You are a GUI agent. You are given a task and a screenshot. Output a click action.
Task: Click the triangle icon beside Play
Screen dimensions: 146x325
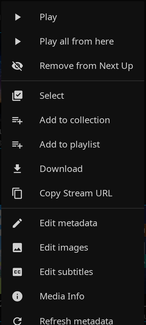click(x=18, y=17)
